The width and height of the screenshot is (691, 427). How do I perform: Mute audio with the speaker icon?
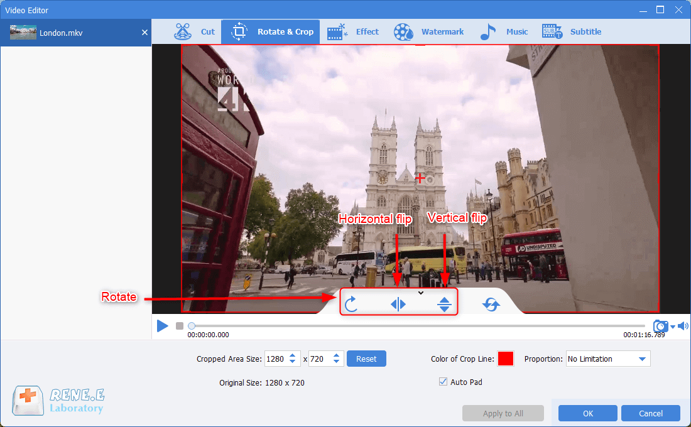tap(683, 326)
